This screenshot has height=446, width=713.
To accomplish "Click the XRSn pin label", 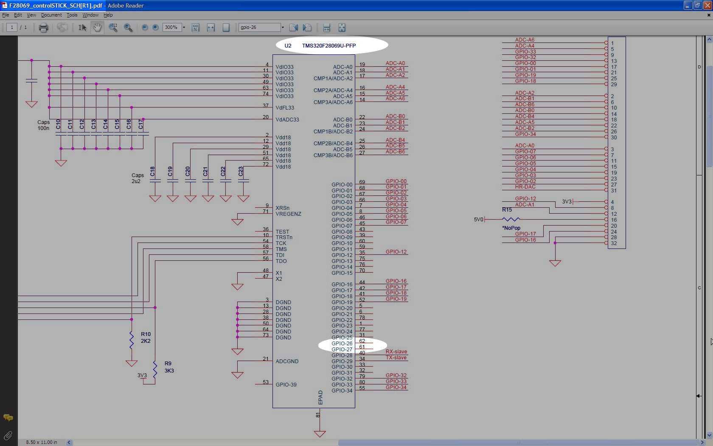I will [283, 208].
